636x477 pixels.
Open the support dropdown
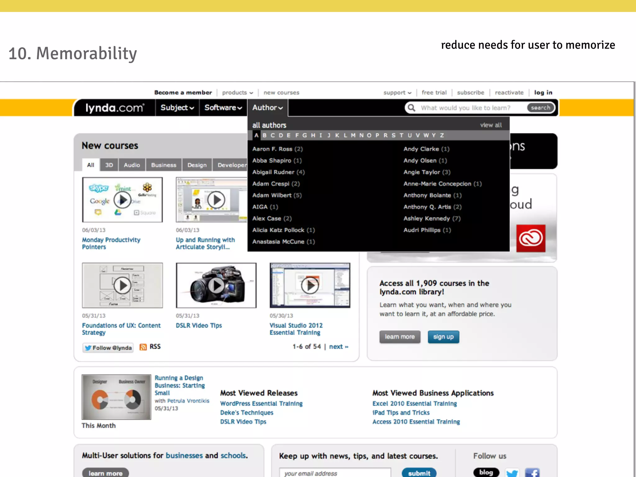397,93
